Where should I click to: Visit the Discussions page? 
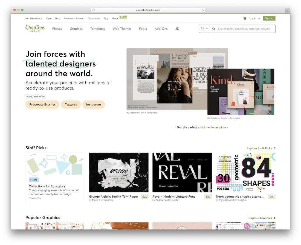(94, 18)
